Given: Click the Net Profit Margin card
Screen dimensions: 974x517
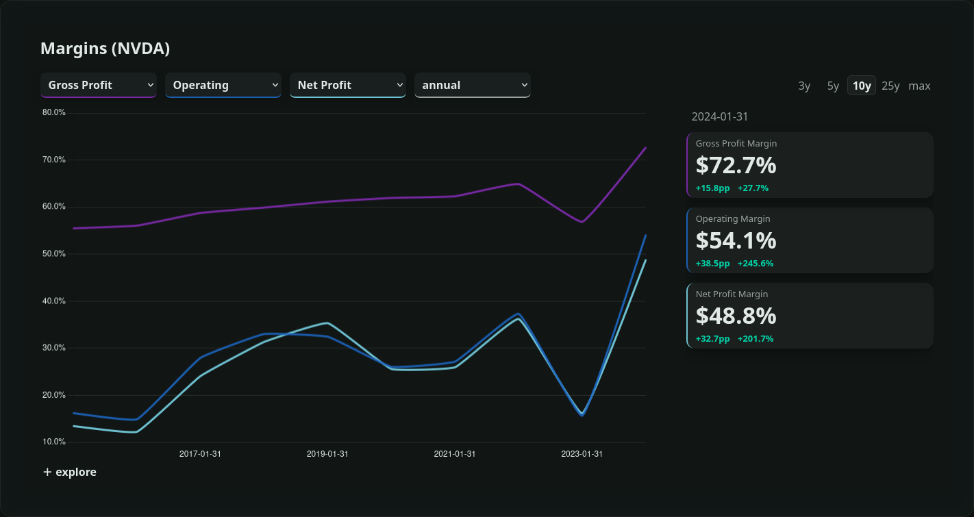Looking at the screenshot, I should pos(810,316).
